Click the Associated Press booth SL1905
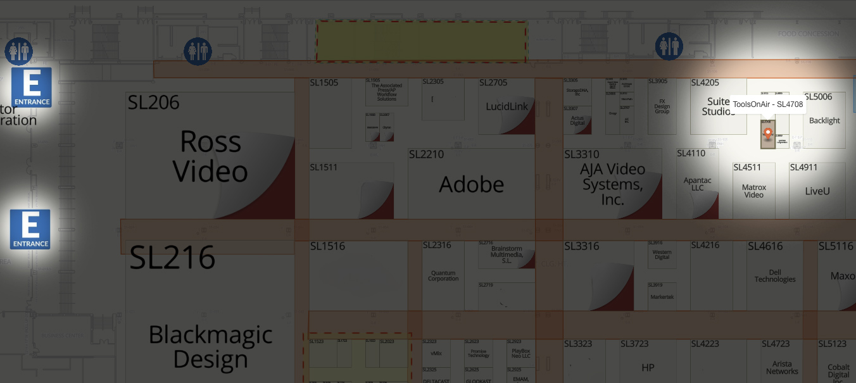856x383 pixels. pos(387,92)
